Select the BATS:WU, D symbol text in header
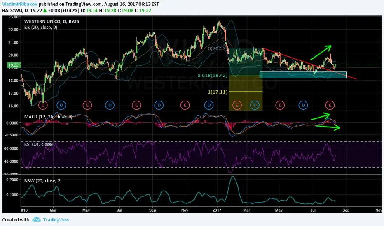The image size is (384, 226). pyautogui.click(x=15, y=11)
